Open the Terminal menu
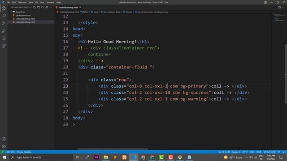Viewport: 287px width, 161px height. pyautogui.click(x=50, y=2)
